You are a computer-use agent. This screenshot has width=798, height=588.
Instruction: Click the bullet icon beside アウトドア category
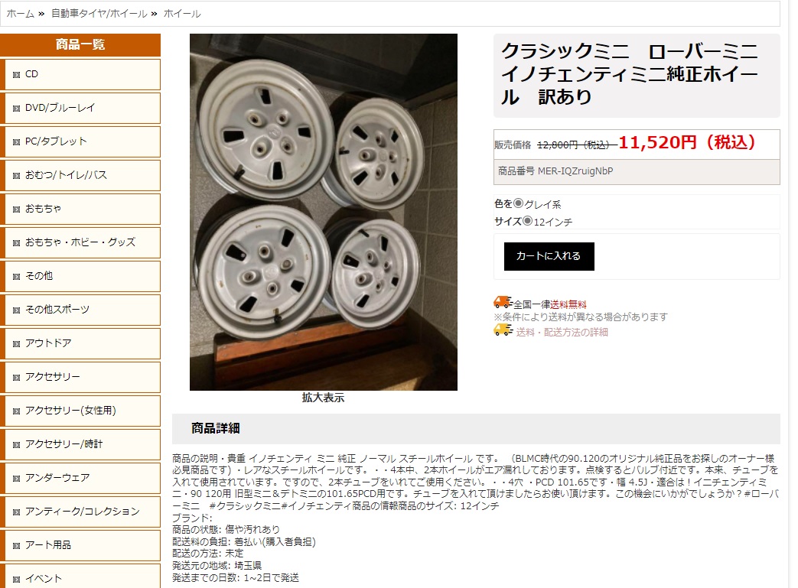(16, 344)
